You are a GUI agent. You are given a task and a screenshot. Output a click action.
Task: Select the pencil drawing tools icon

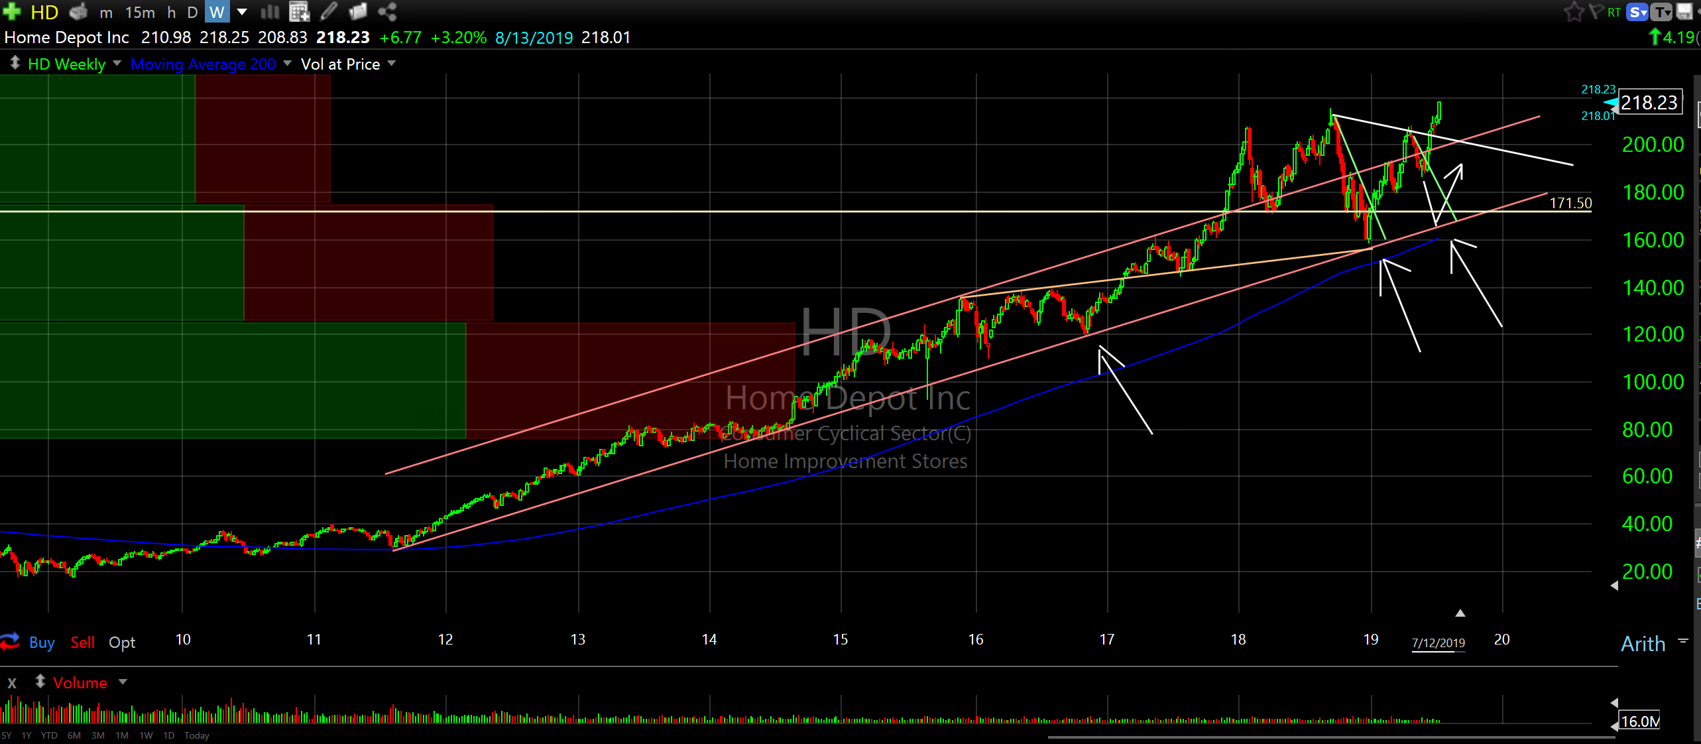point(329,11)
